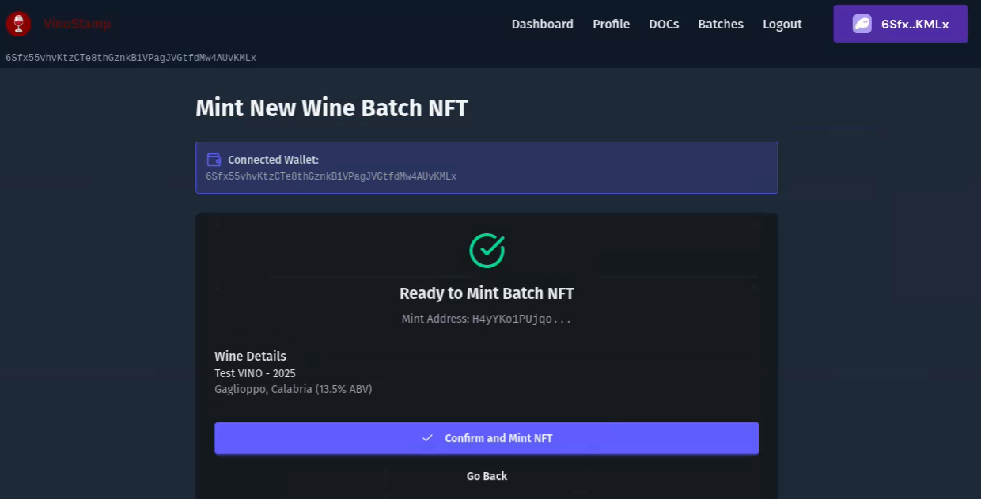The height and width of the screenshot is (499, 981).
Task: Click the checkmark icon on Confirm button
Action: (x=427, y=438)
